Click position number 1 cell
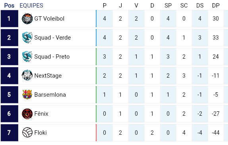228x145 pixels. point(10,19)
